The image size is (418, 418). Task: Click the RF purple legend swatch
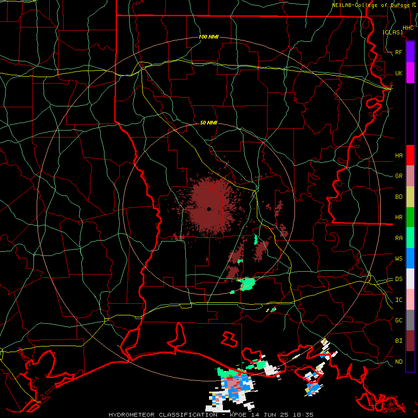[x=410, y=52]
